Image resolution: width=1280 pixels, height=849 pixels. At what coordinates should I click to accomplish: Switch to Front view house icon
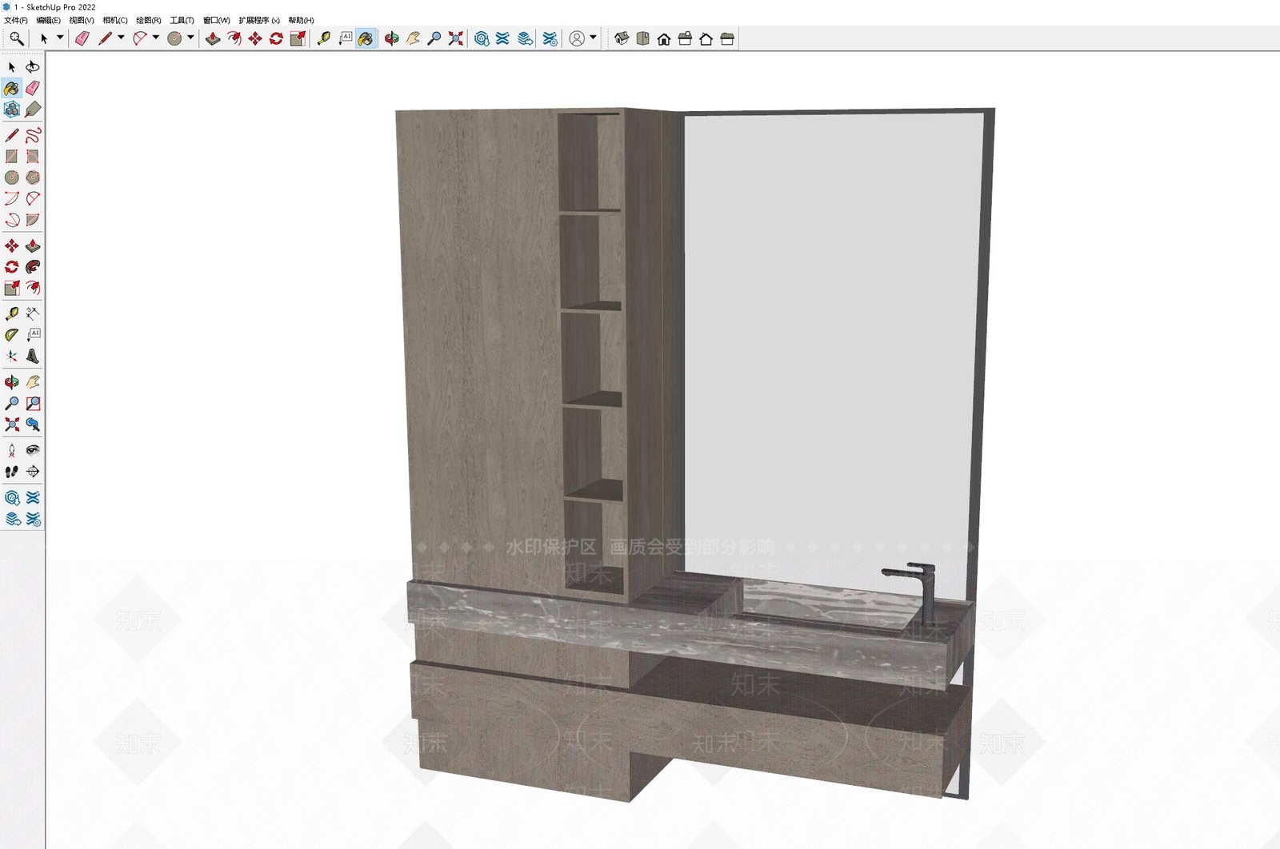pyautogui.click(x=664, y=38)
